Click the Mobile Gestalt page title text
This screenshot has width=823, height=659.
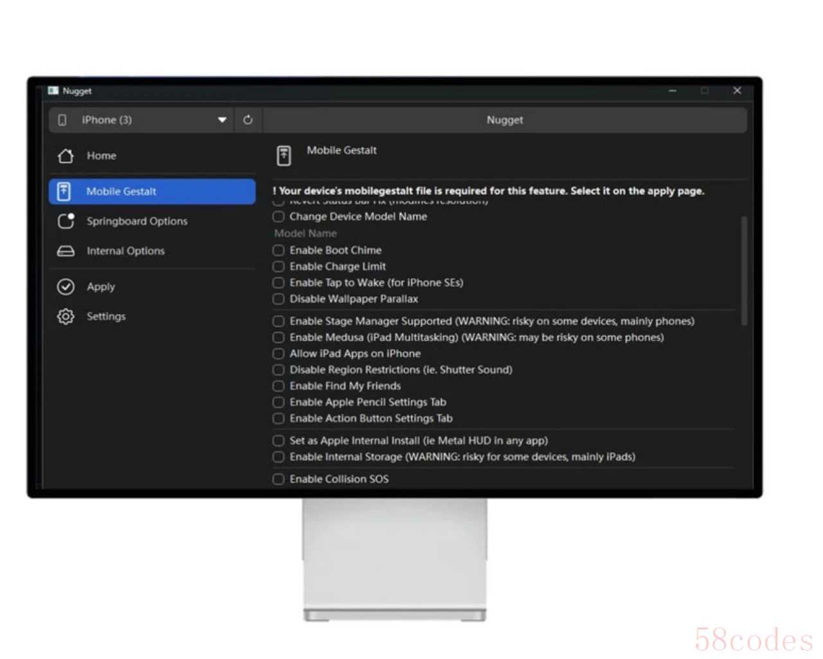341,151
